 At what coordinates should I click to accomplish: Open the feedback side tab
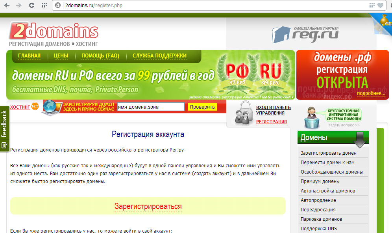coord(4,129)
